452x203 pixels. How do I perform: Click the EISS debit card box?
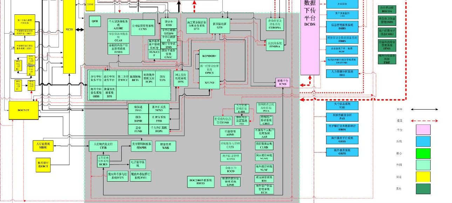click(x=169, y=23)
